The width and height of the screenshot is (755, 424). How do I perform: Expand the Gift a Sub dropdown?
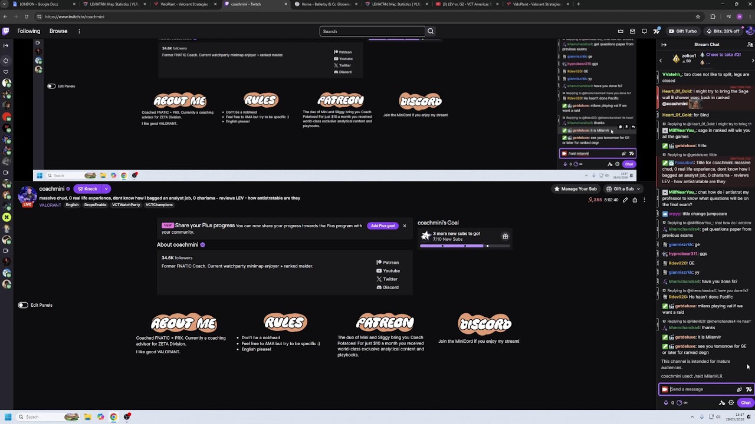coord(638,189)
